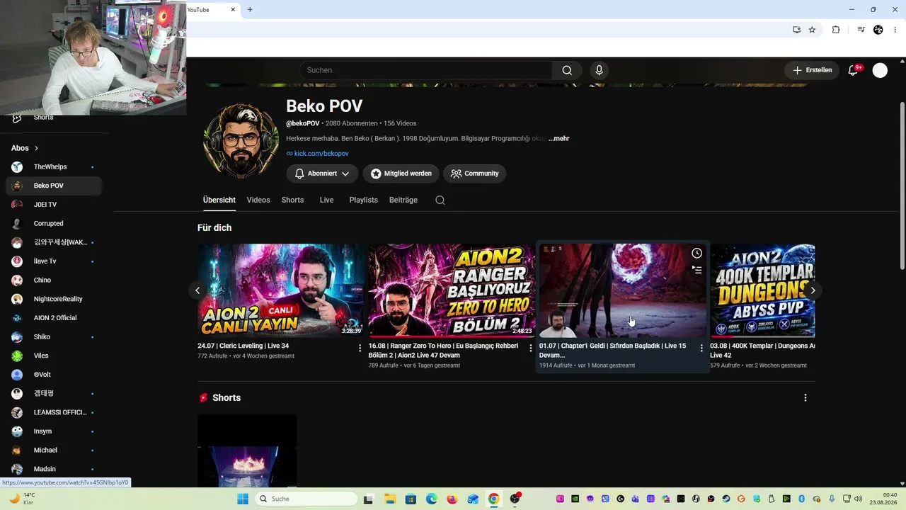Switch to the Live tab

point(326,200)
